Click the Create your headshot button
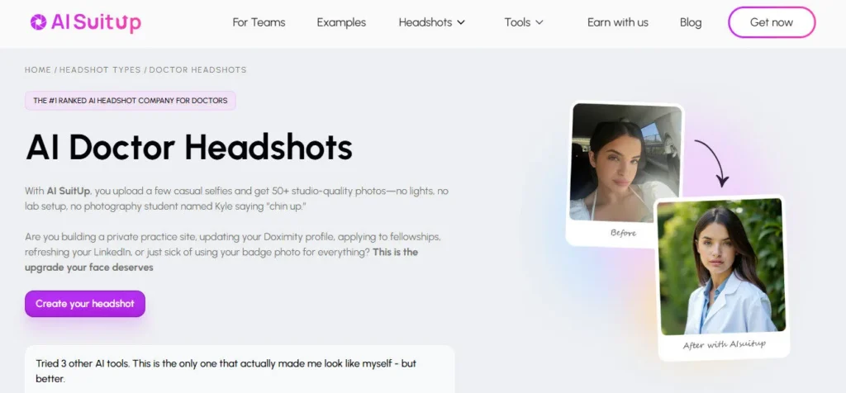Image resolution: width=846 pixels, height=393 pixels. click(85, 304)
